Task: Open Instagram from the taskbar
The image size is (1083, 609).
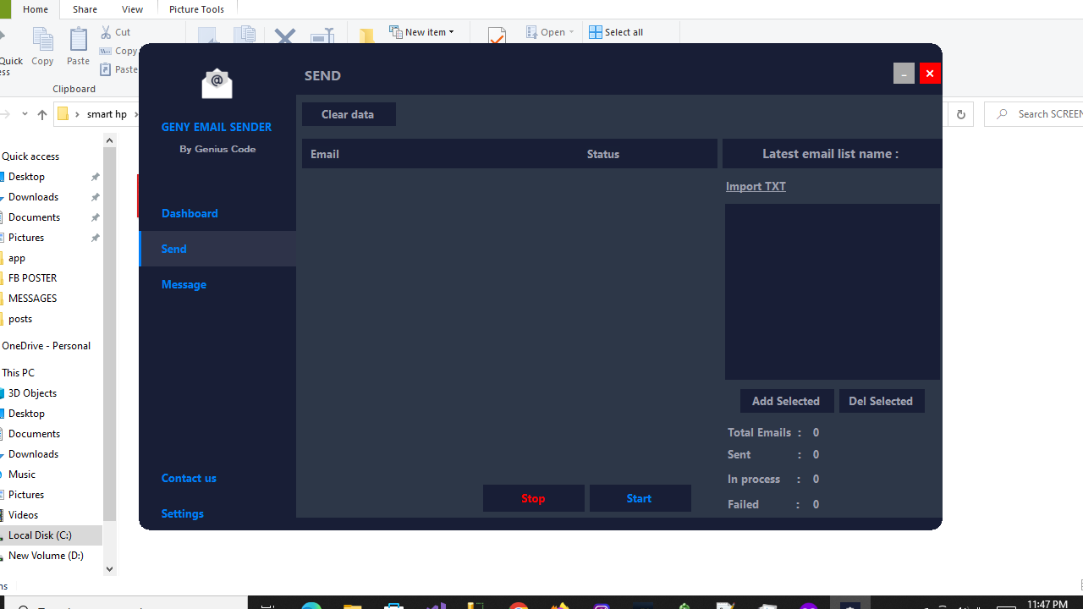Action: [x=601, y=606]
